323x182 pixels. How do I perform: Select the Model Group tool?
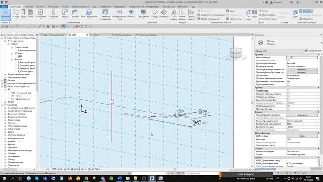[191, 15]
